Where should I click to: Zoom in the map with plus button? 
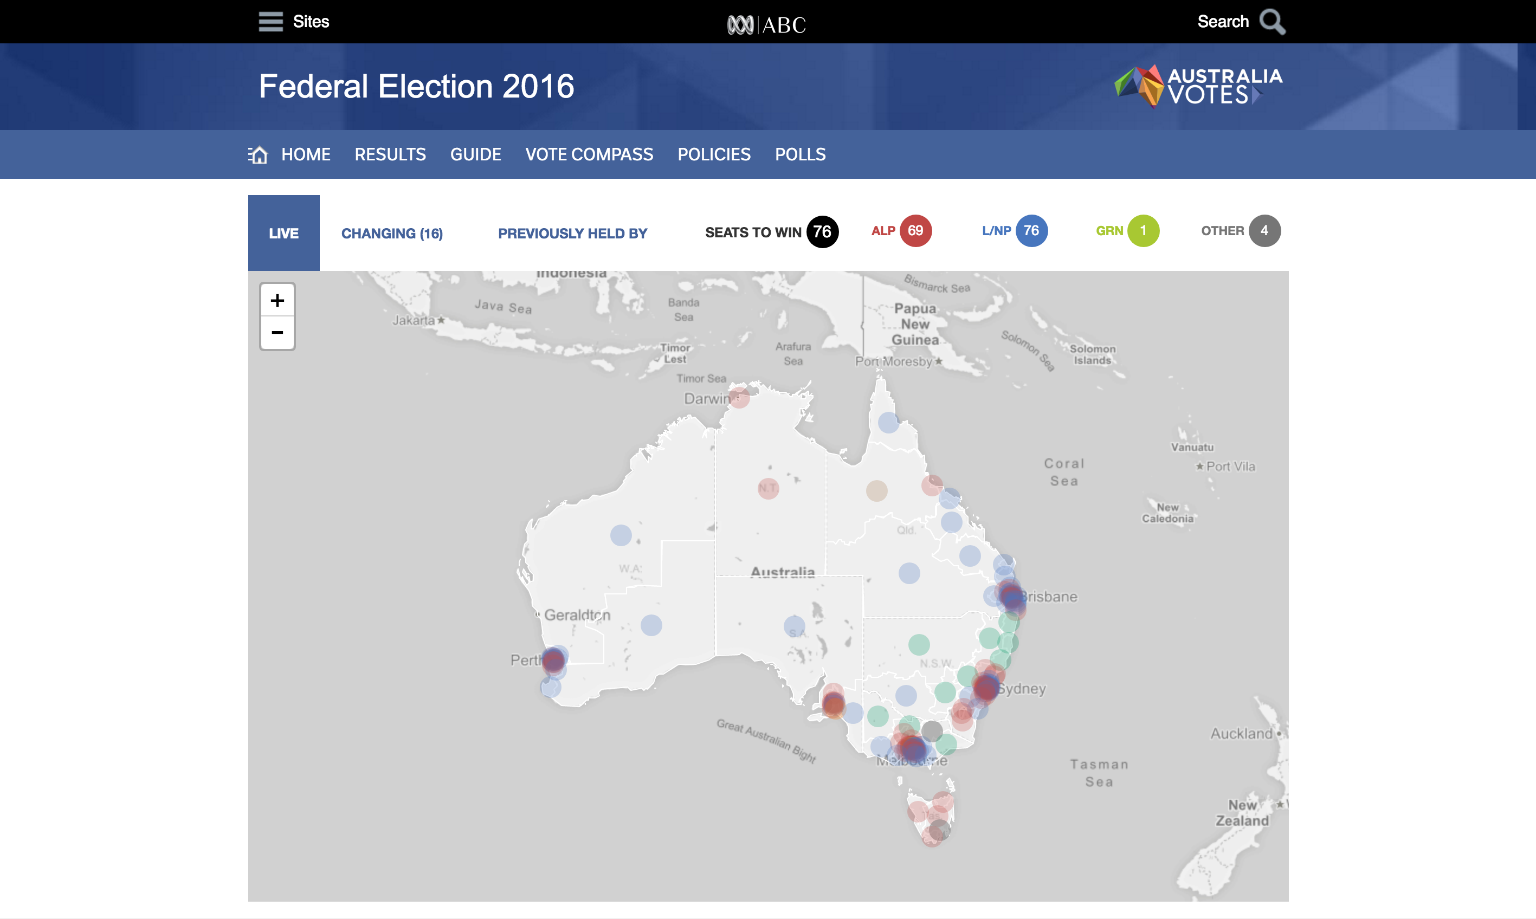click(x=277, y=300)
